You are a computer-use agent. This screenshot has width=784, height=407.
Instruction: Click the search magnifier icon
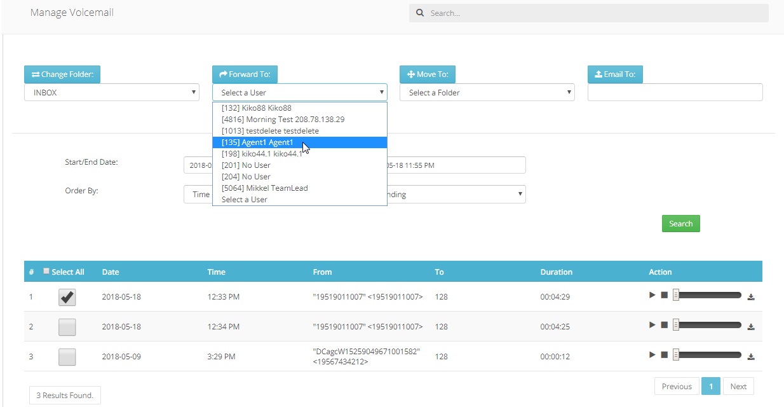coord(420,13)
